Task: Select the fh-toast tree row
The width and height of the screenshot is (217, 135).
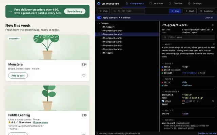Action: click(x=127, y=53)
